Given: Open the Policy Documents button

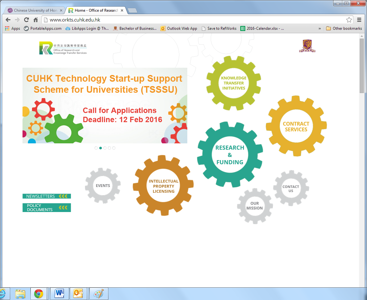Looking at the screenshot, I should pyautogui.click(x=47, y=208).
